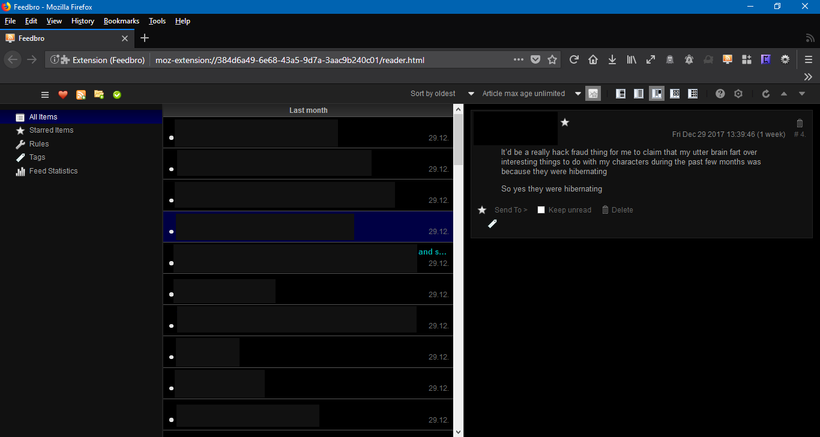Screen dimensions: 820x437
Task: Mark all read with green check icon
Action: (117, 94)
